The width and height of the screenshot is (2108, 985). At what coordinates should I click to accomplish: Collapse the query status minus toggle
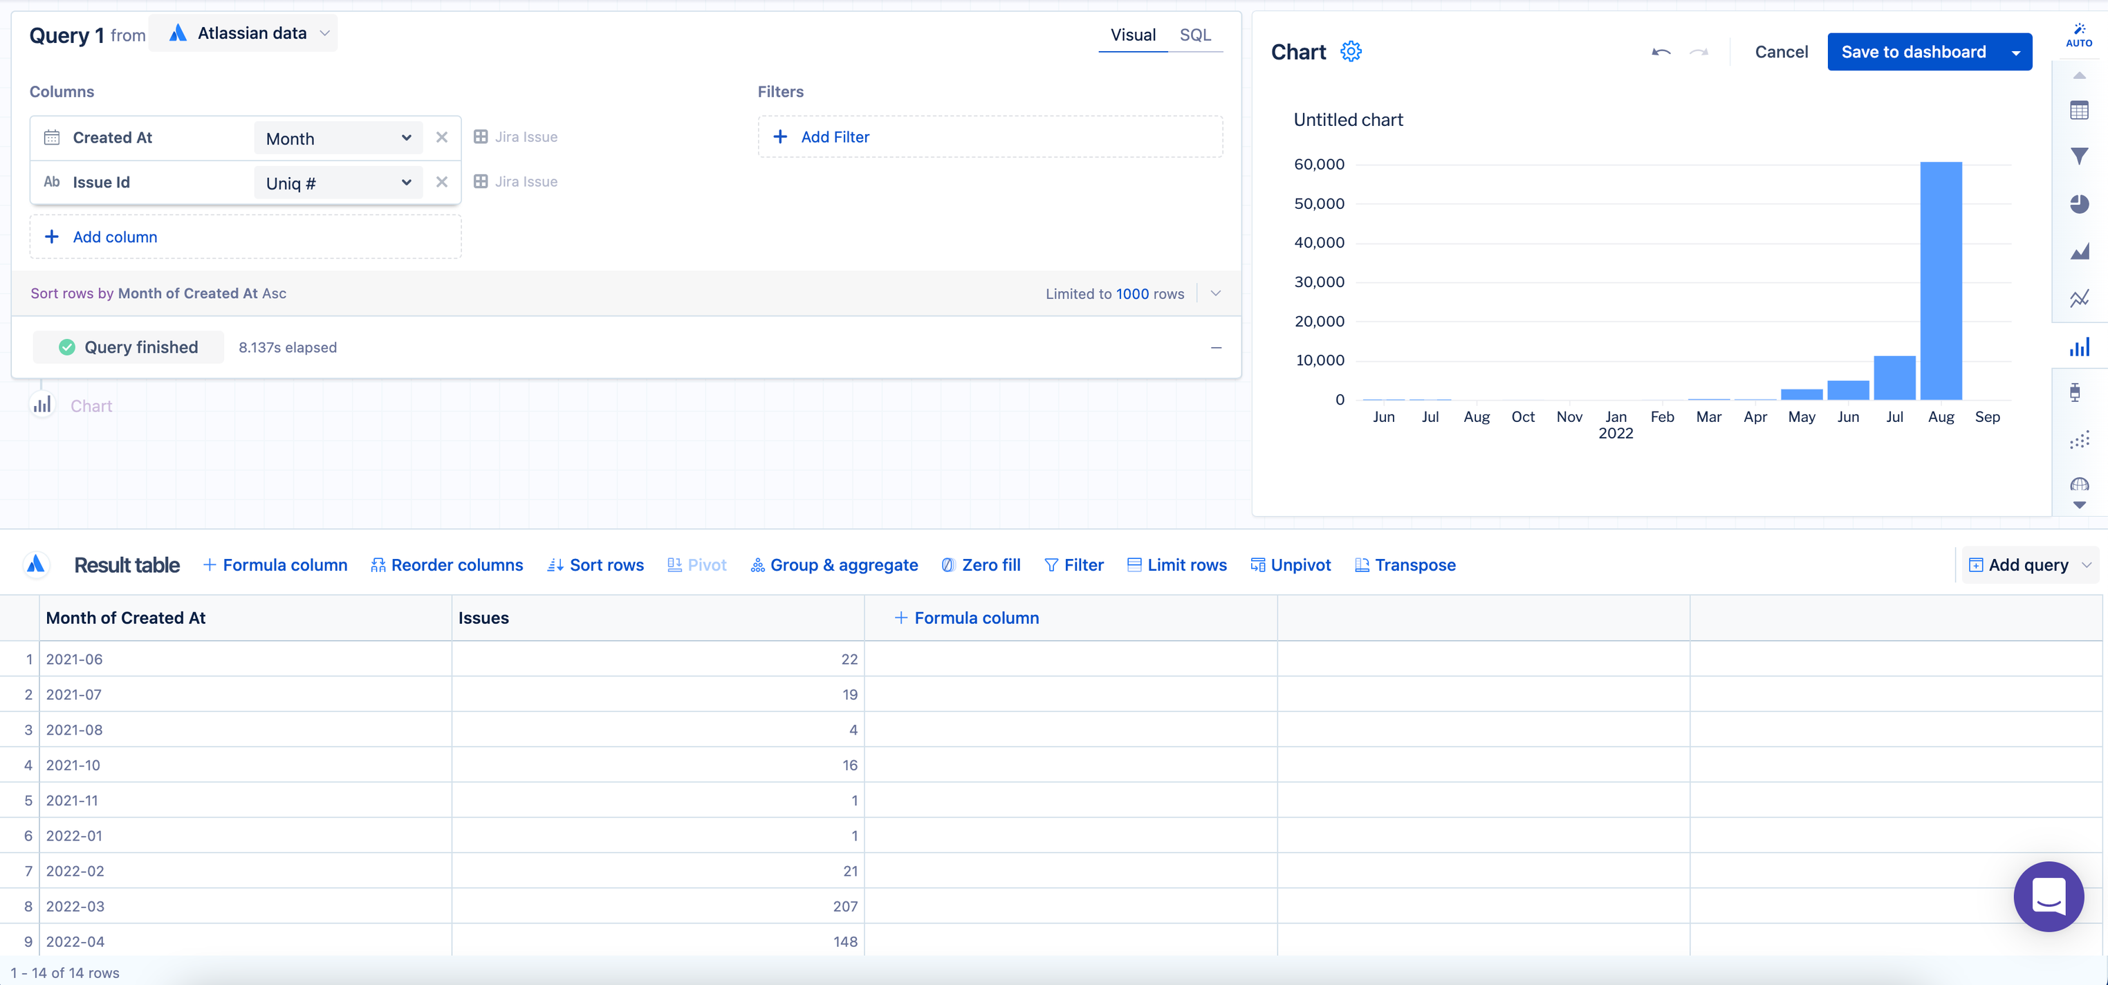1216,348
